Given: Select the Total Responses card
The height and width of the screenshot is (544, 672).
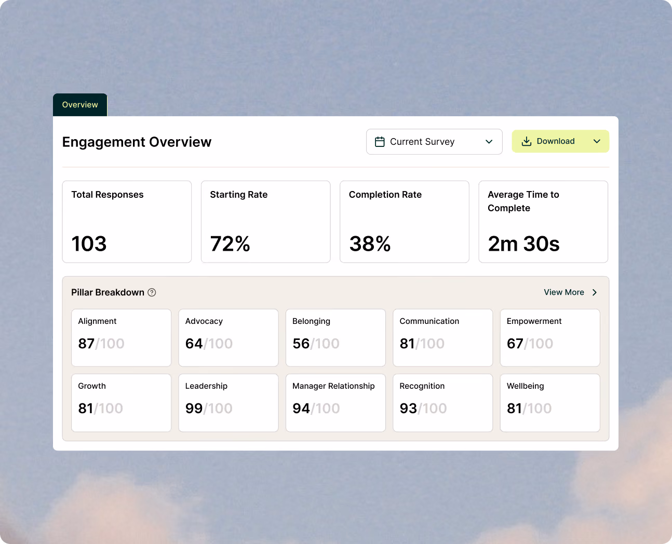Looking at the screenshot, I should 127,222.
